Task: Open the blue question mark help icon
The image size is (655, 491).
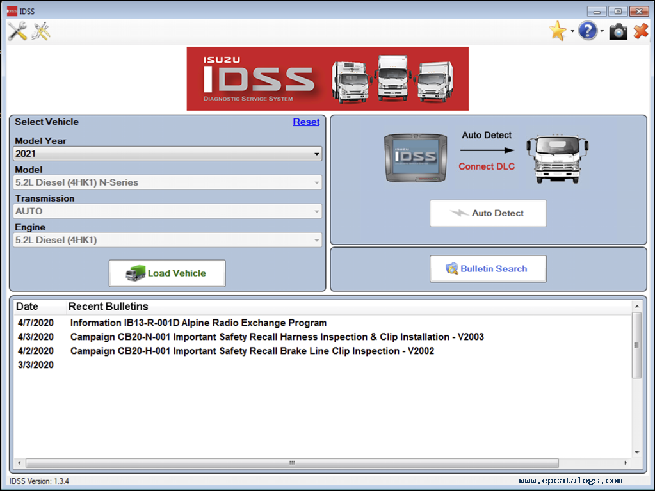Action: 588,31
